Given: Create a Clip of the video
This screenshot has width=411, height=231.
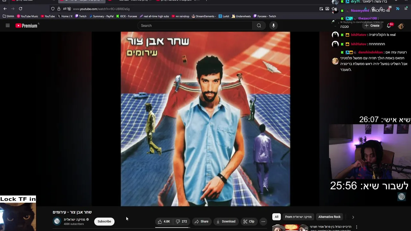Looking at the screenshot, I should click(x=249, y=221).
